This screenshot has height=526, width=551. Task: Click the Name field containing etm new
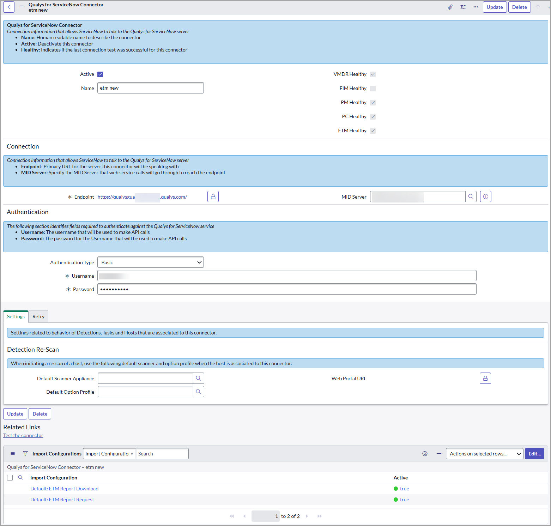[151, 88]
